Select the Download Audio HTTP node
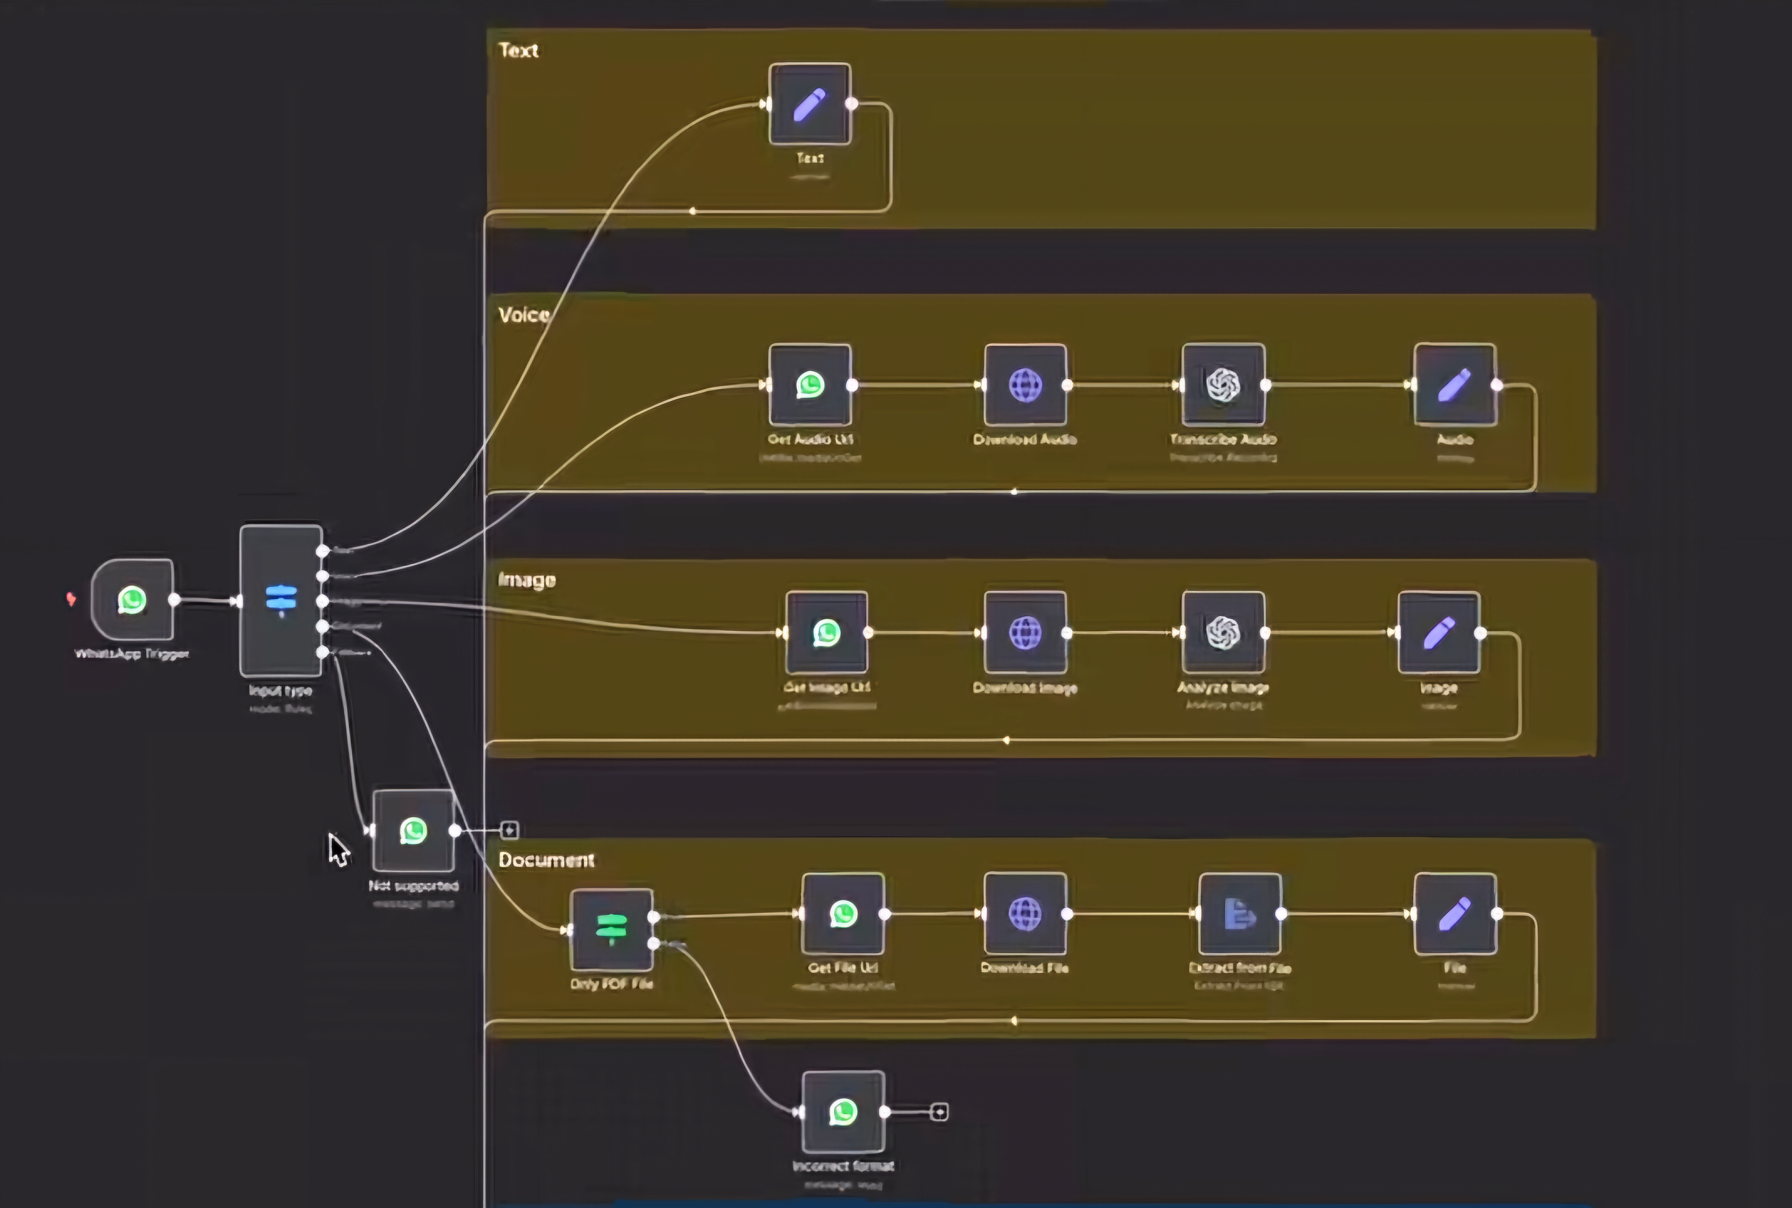Viewport: 1792px width, 1208px height. coord(1026,385)
